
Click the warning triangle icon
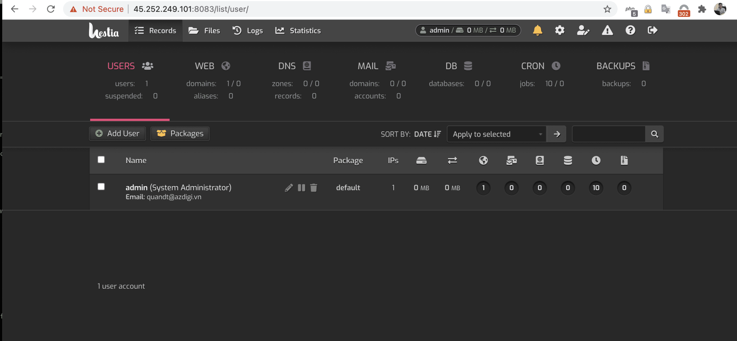click(607, 30)
